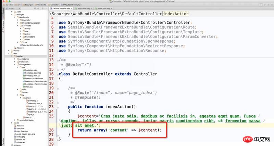Image resolution: width=274 pixels, height=146 pixels.
Task: Select the Tests folder
Action: tap(23, 42)
